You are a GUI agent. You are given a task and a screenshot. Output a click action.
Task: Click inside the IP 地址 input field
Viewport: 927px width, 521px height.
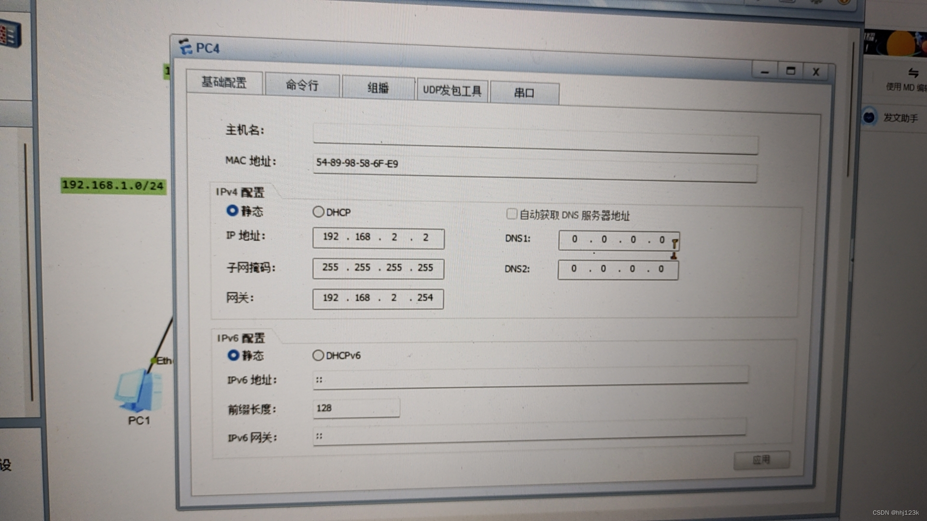(378, 237)
